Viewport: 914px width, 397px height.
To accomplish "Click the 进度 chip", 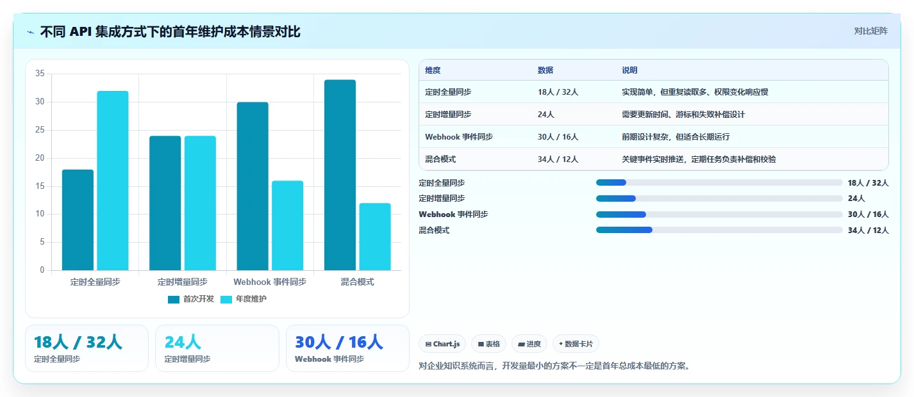I will [529, 344].
